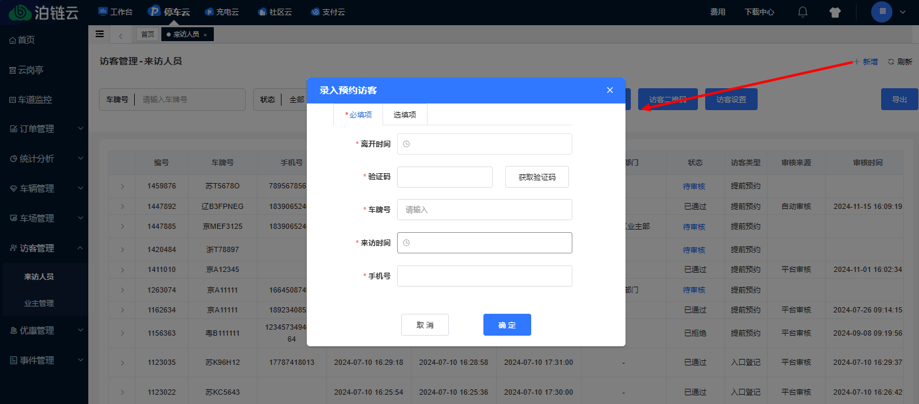
Task: Expand 事件管理 sidebar menu
Action: (44, 360)
